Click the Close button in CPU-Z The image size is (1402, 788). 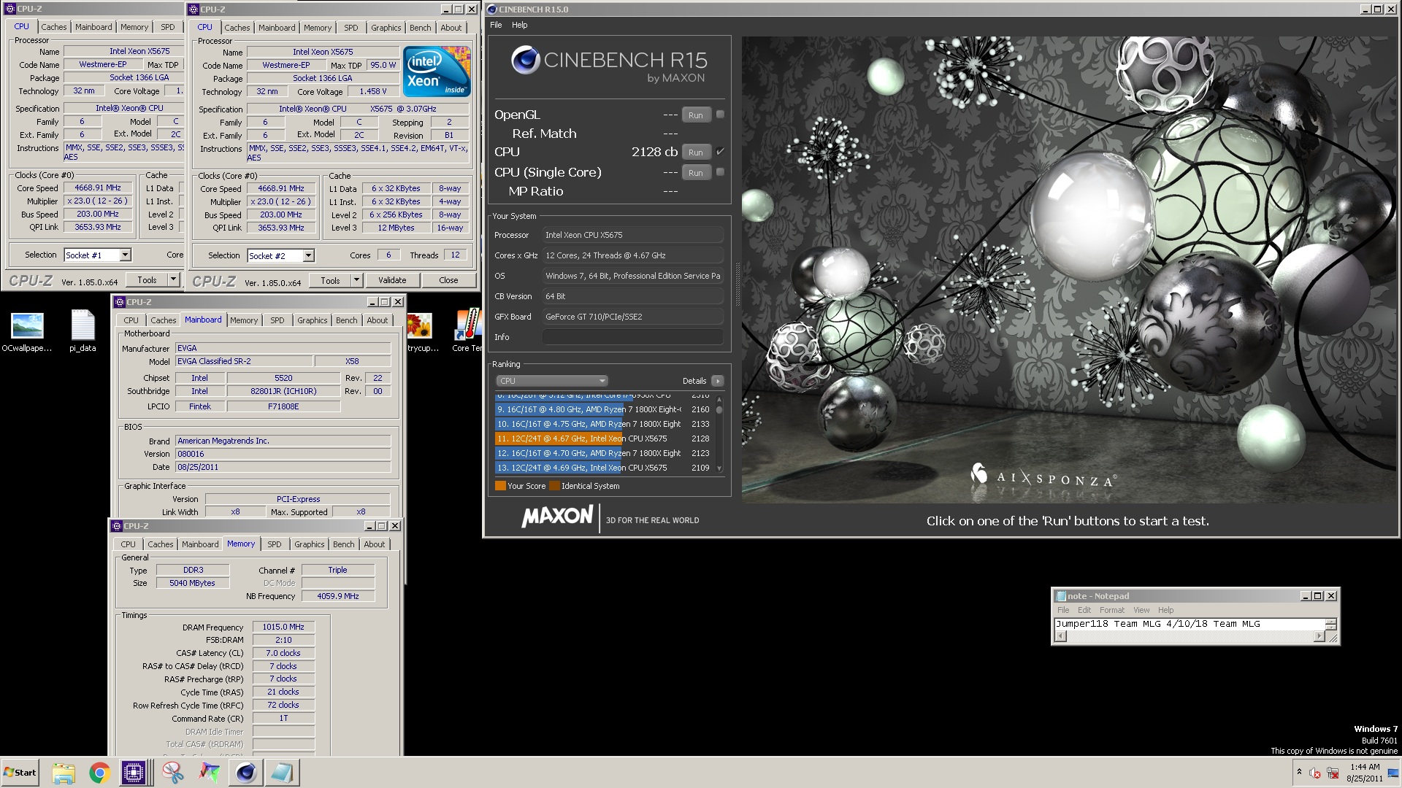coord(448,280)
